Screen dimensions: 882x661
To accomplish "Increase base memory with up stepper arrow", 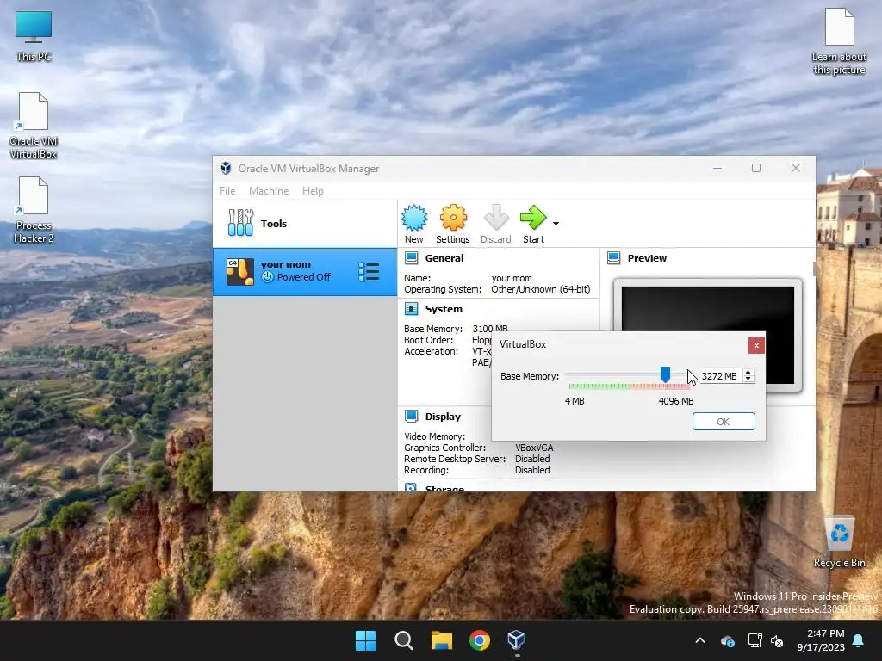I will coord(748,372).
